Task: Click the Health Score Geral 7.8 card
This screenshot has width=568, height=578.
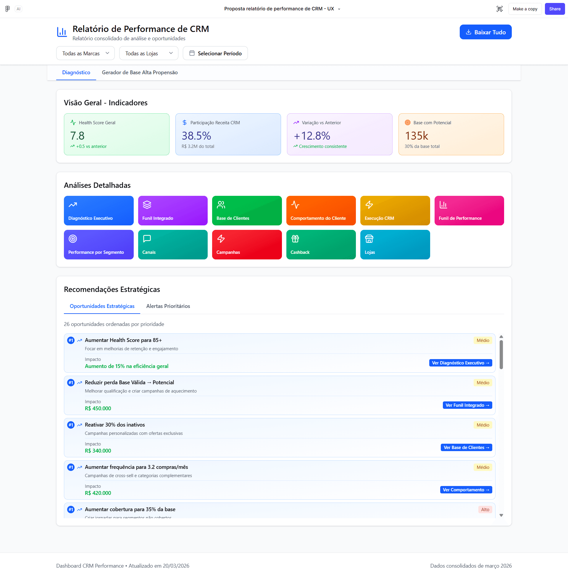Action: (x=117, y=134)
